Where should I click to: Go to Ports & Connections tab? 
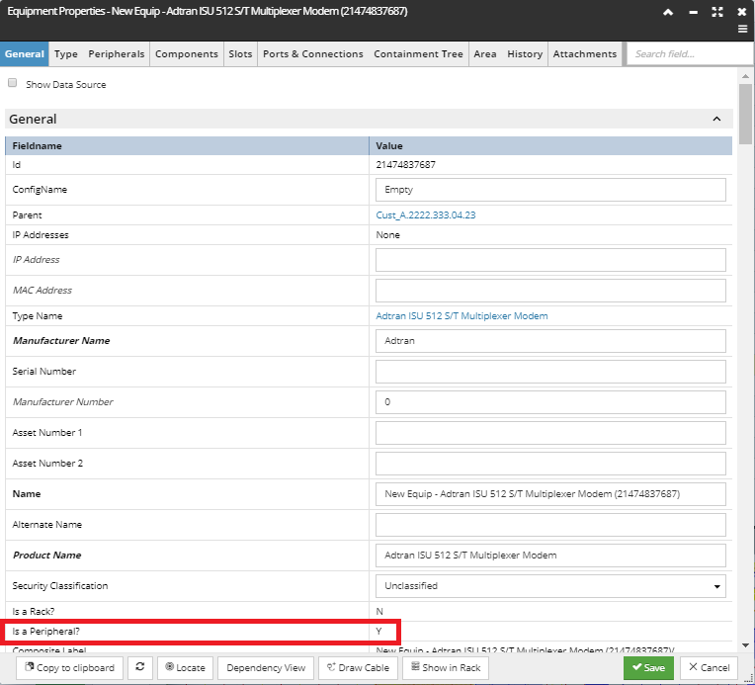point(313,54)
